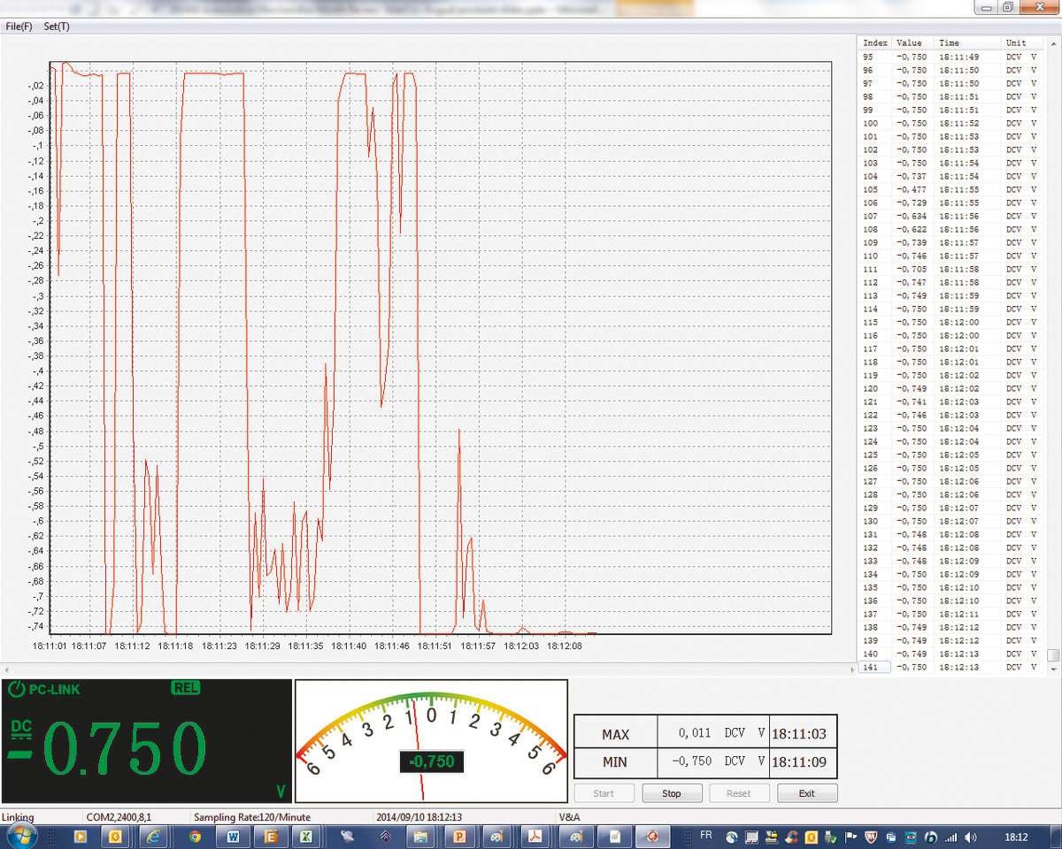Click the PC-LINK power icon

(x=16, y=689)
